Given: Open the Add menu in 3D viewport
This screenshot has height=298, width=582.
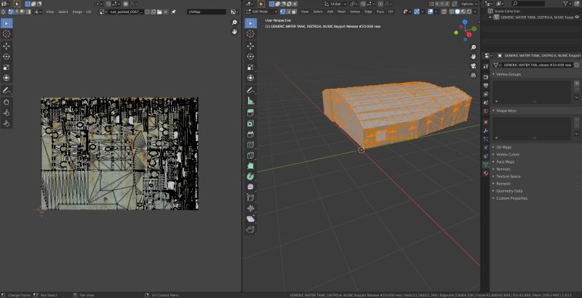Looking at the screenshot, I should (330, 12).
